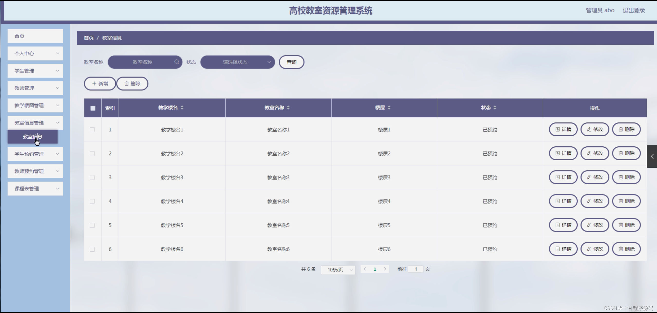Sort table by 教学楼名 column
This screenshot has width=657, height=313.
(x=182, y=108)
